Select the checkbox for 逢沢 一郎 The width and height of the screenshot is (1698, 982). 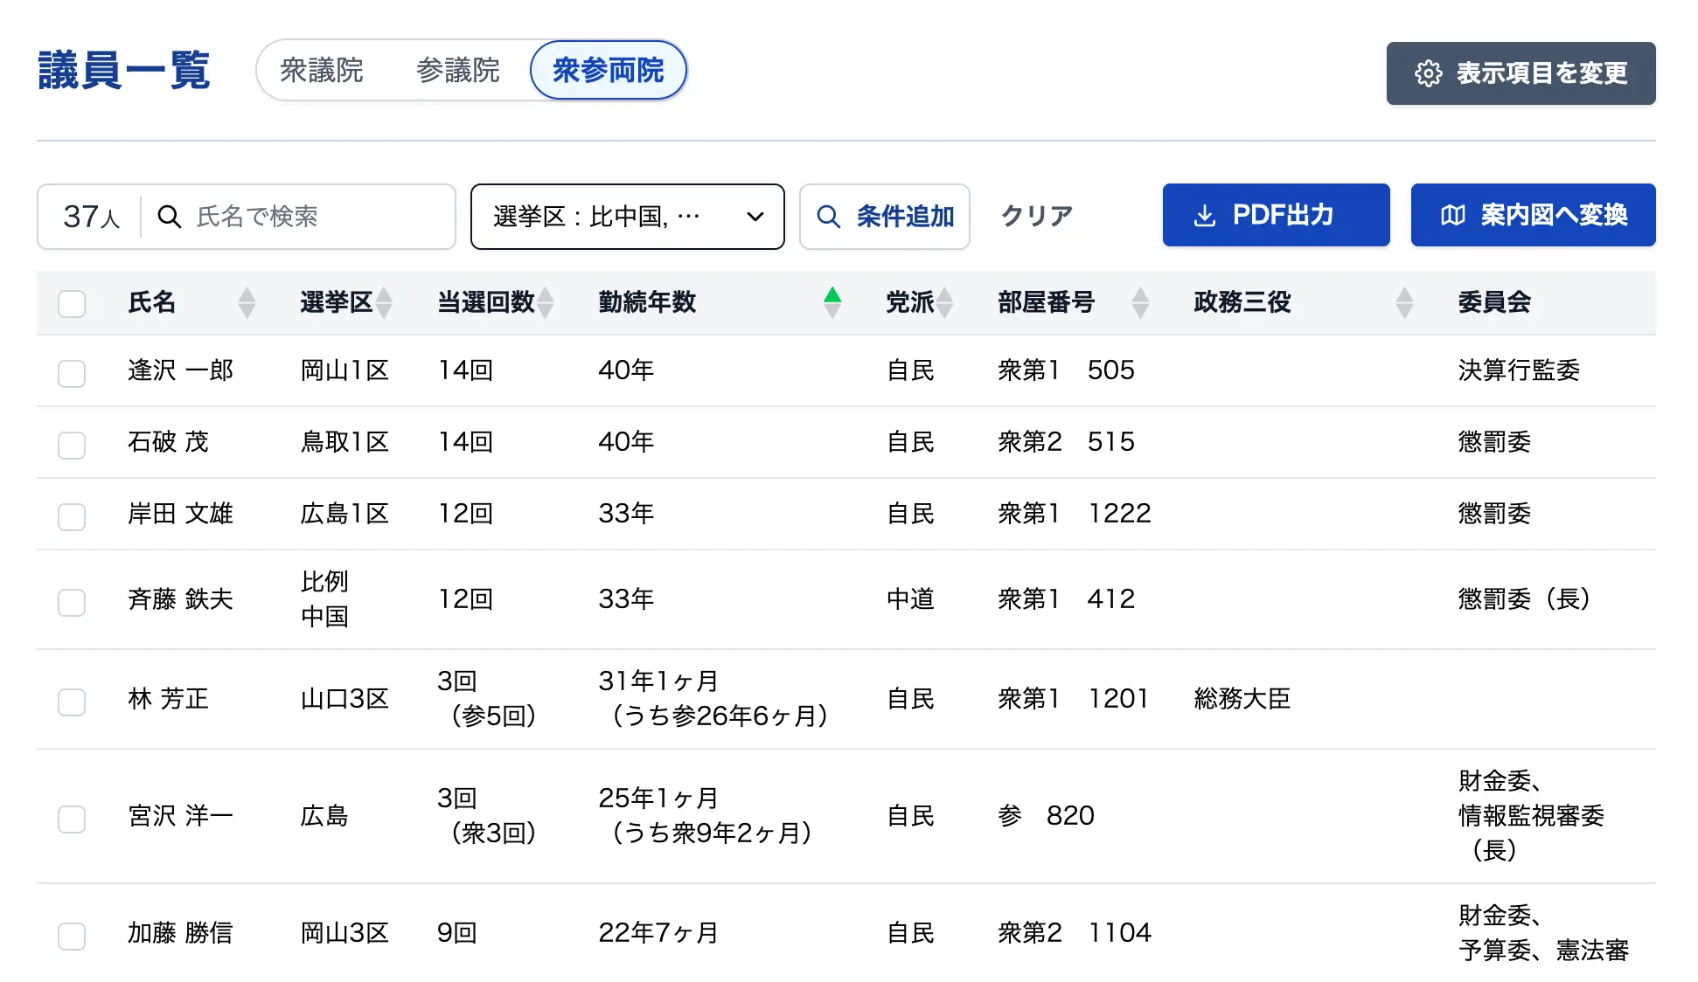click(72, 373)
